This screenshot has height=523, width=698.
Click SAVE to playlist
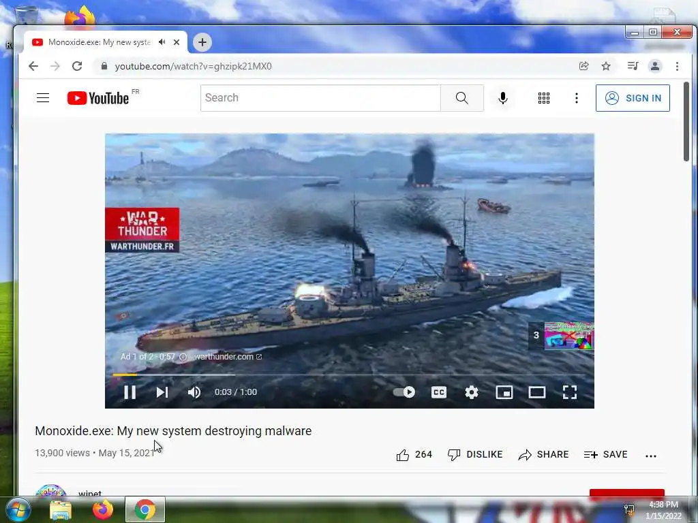(606, 454)
